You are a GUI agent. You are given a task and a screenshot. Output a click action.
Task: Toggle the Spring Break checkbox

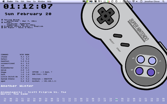[2, 19]
